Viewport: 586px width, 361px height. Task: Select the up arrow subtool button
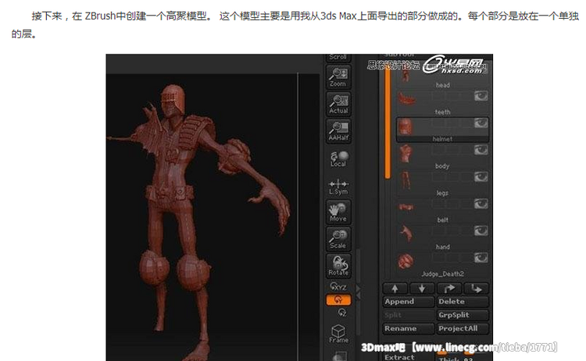pos(395,288)
